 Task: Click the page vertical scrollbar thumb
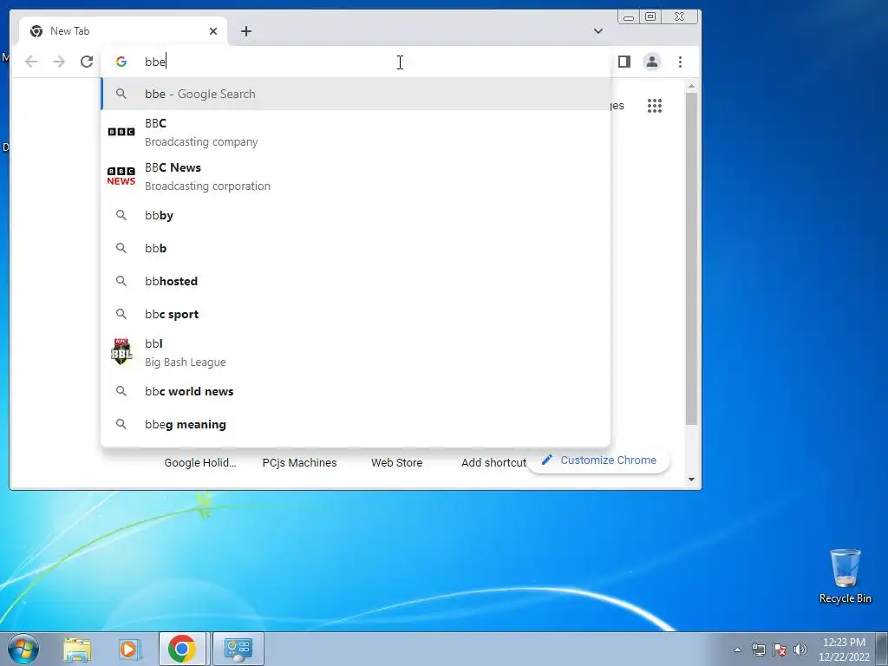(691, 258)
